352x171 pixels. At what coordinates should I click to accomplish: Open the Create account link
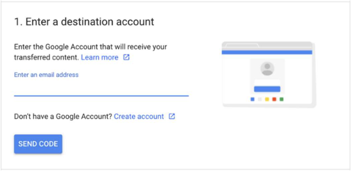click(139, 116)
